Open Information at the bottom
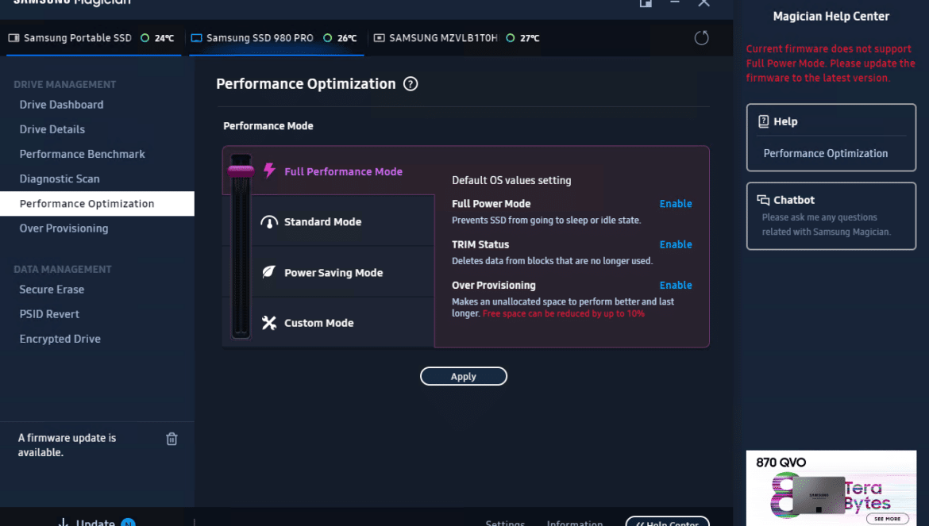 [x=575, y=523]
